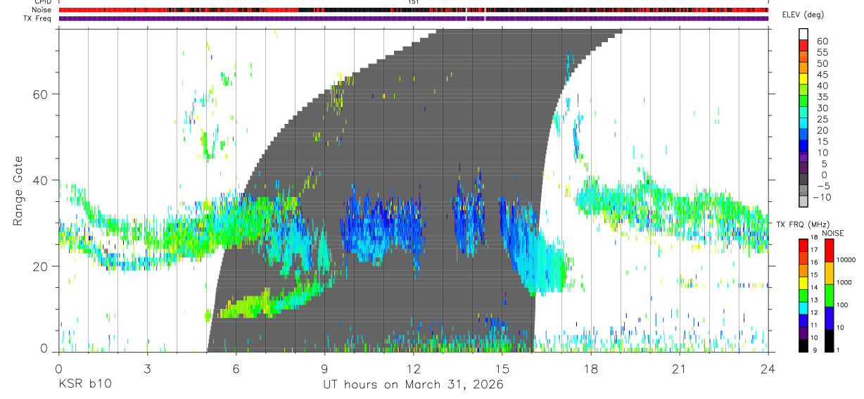Pick the green 100–1000 NOISE bar segment
Viewport: 864px width, 399px height.
tap(829, 295)
